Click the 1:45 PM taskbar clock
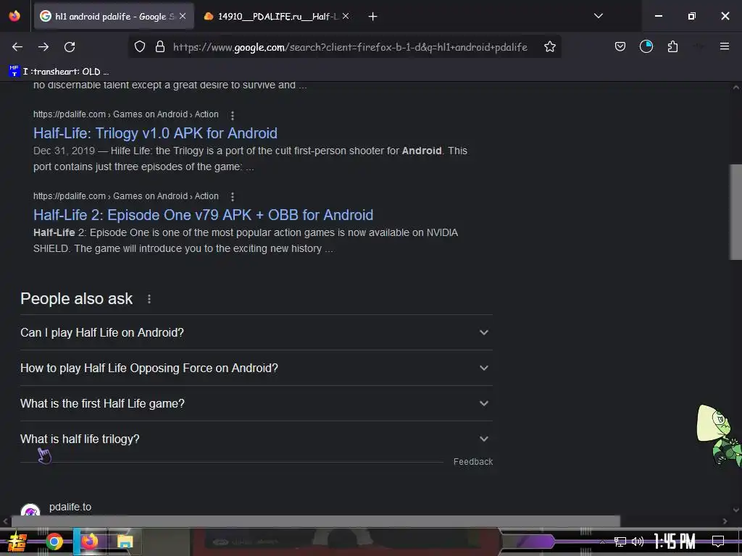The height and width of the screenshot is (556, 742). pyautogui.click(x=675, y=542)
